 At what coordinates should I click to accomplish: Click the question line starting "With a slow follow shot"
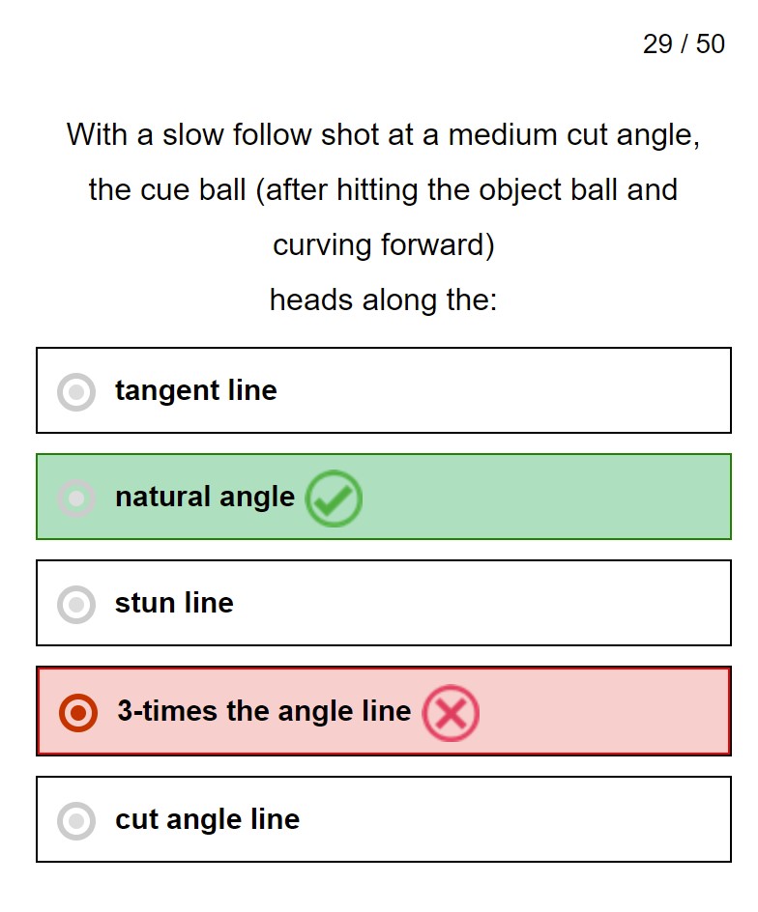tap(383, 134)
